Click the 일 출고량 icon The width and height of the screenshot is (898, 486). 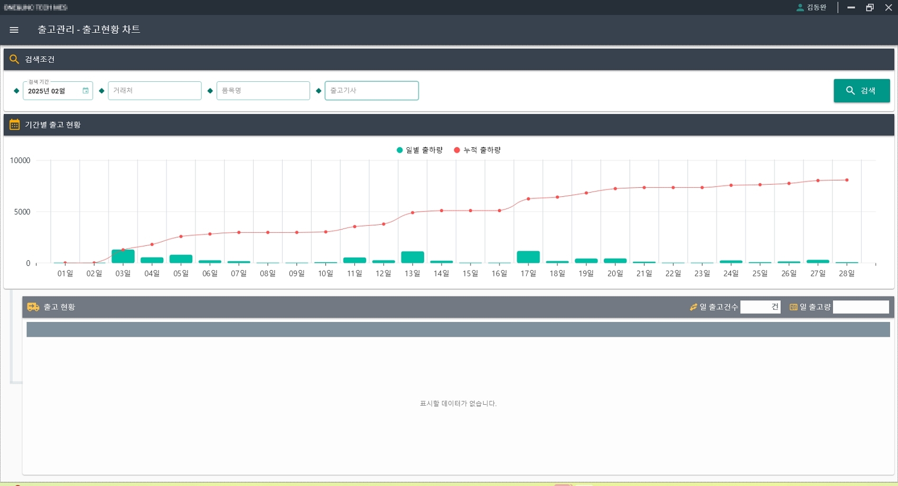pos(793,307)
